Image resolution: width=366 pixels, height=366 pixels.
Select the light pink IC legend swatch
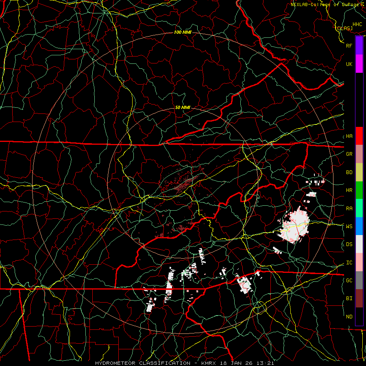tap(359, 262)
